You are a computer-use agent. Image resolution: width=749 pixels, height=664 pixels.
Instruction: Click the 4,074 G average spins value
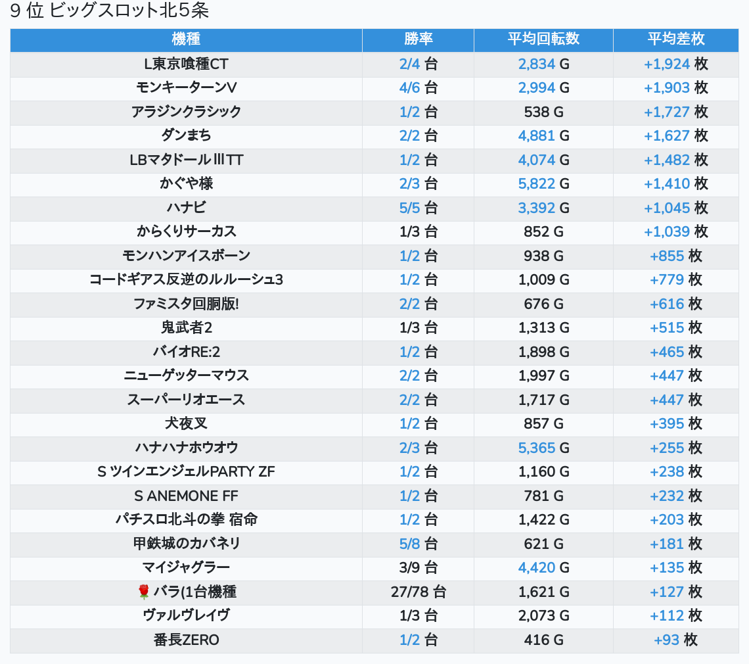543,160
